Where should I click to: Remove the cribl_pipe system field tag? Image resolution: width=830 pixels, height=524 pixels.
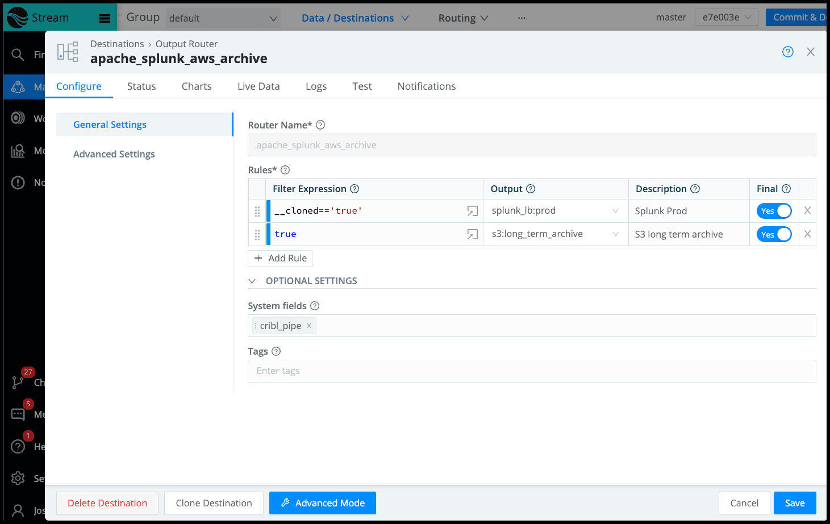pos(309,326)
